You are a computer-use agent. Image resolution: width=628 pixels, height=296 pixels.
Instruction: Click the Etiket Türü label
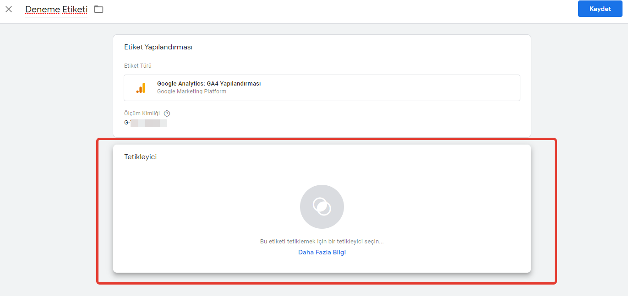point(138,66)
